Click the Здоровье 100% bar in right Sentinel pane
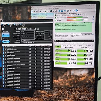Viewport: 101px width, 101px height. pyautogui.click(x=75, y=20)
